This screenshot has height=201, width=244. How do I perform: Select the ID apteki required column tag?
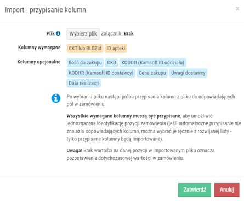[x=116, y=49]
